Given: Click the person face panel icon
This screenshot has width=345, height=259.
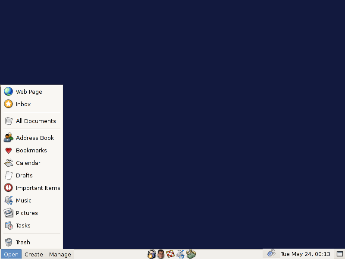Looking at the screenshot, I should point(161,254).
